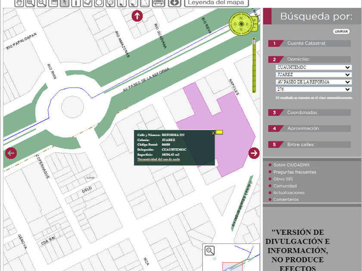Open Sobre CIUDADMX link
The image size is (362, 271).
click(292, 165)
